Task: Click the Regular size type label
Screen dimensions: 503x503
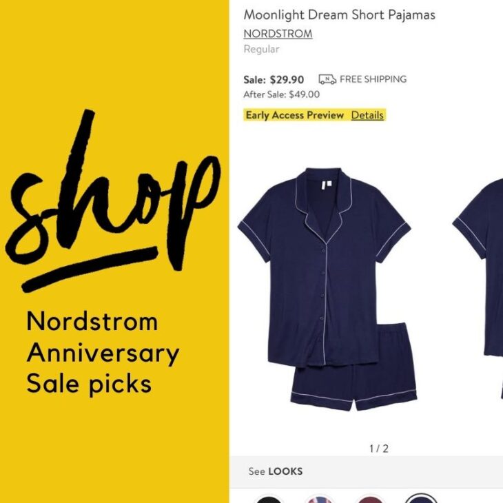Action: 261,49
